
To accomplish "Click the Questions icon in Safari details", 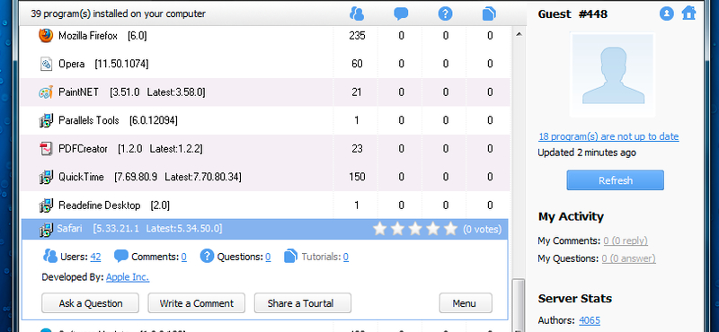I will pyautogui.click(x=207, y=256).
